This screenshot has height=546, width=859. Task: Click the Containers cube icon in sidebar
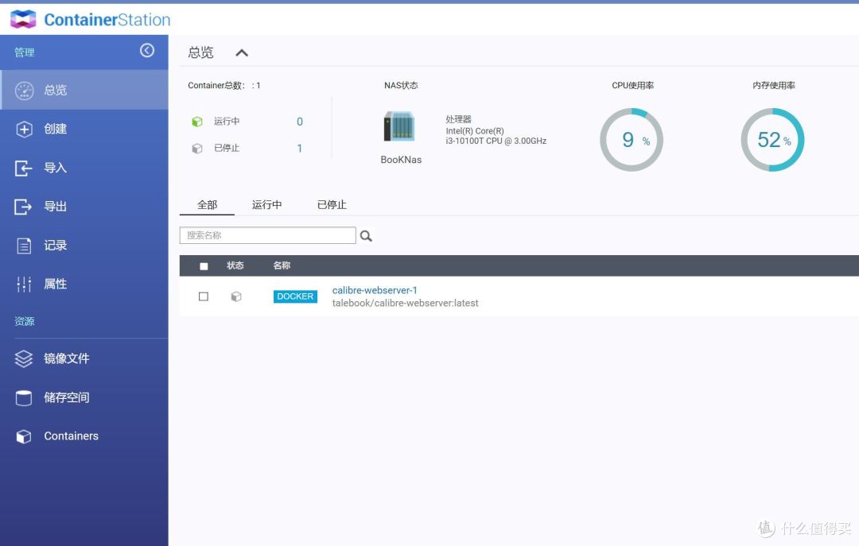(24, 436)
